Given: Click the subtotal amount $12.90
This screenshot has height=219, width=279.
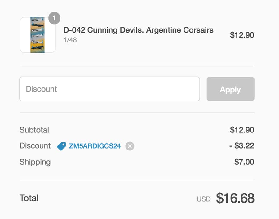Looking at the screenshot, I should [242, 130].
